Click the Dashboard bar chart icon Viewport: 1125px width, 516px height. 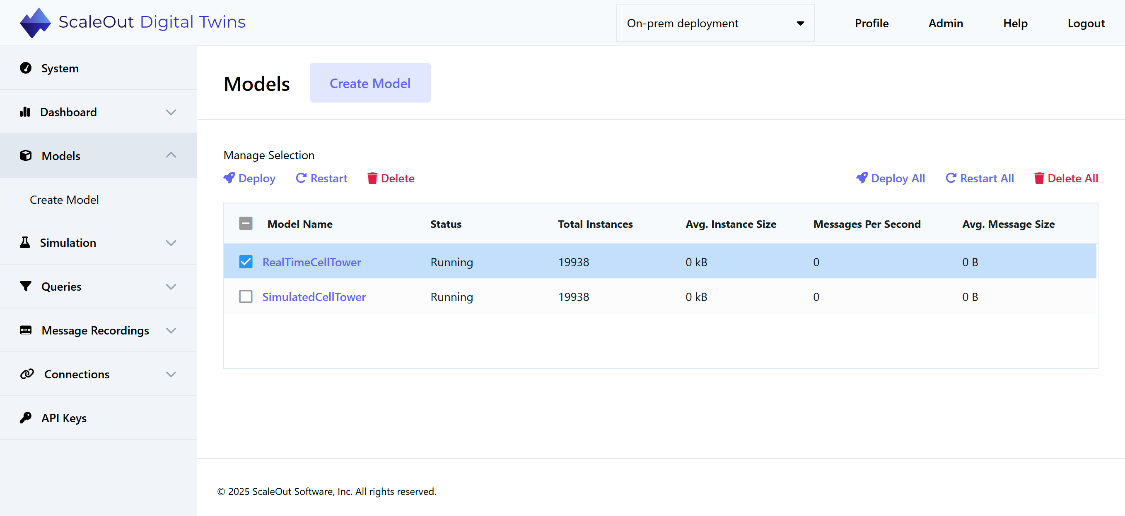[25, 112]
